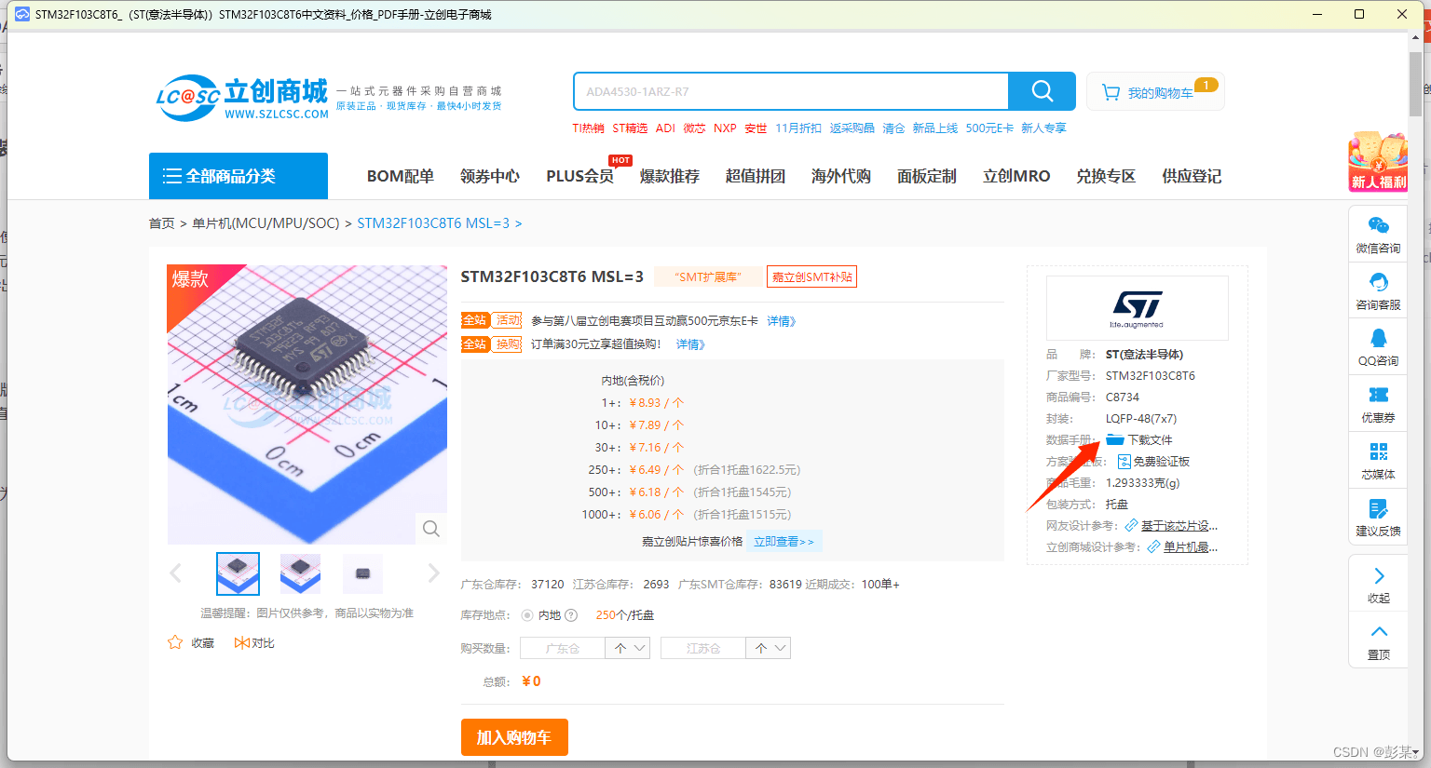Click the 广东仓 quantity input
This screenshot has height=768, width=1431.
563,648
